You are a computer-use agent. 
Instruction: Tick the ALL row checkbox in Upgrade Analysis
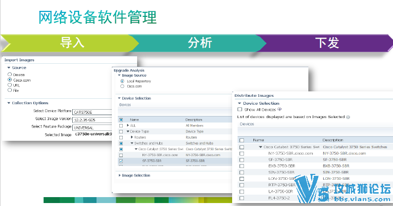[121, 125]
